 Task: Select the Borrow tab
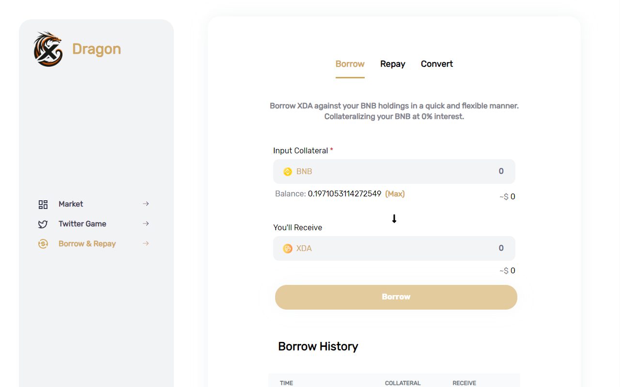350,64
